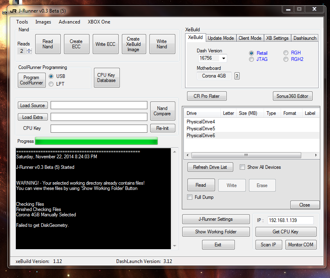Click the Format column header

click(291, 113)
